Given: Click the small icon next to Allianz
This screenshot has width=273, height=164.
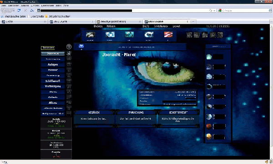Looking at the screenshot, I should pyautogui.click(x=69, y=103).
